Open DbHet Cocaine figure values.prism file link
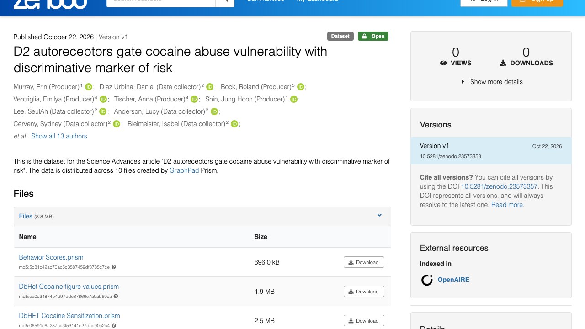This screenshot has height=329, width=585. point(69,287)
